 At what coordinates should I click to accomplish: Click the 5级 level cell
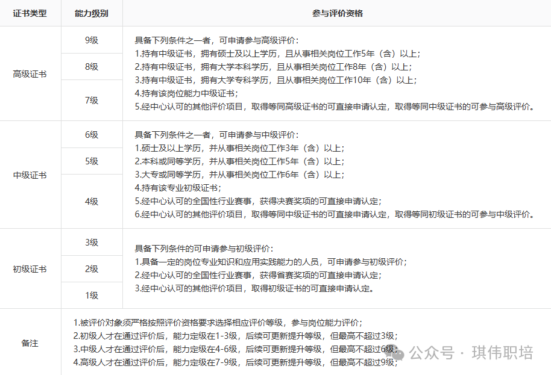[x=92, y=161]
